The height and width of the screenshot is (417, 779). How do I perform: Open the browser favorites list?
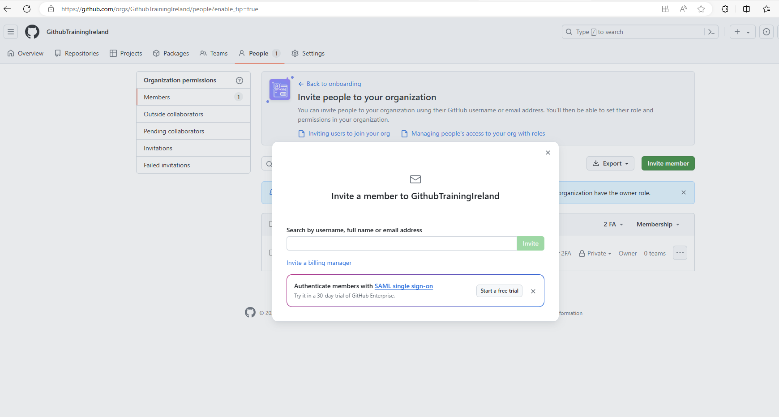pyautogui.click(x=766, y=9)
